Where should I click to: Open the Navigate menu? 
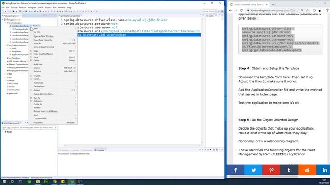click(x=32, y=7)
